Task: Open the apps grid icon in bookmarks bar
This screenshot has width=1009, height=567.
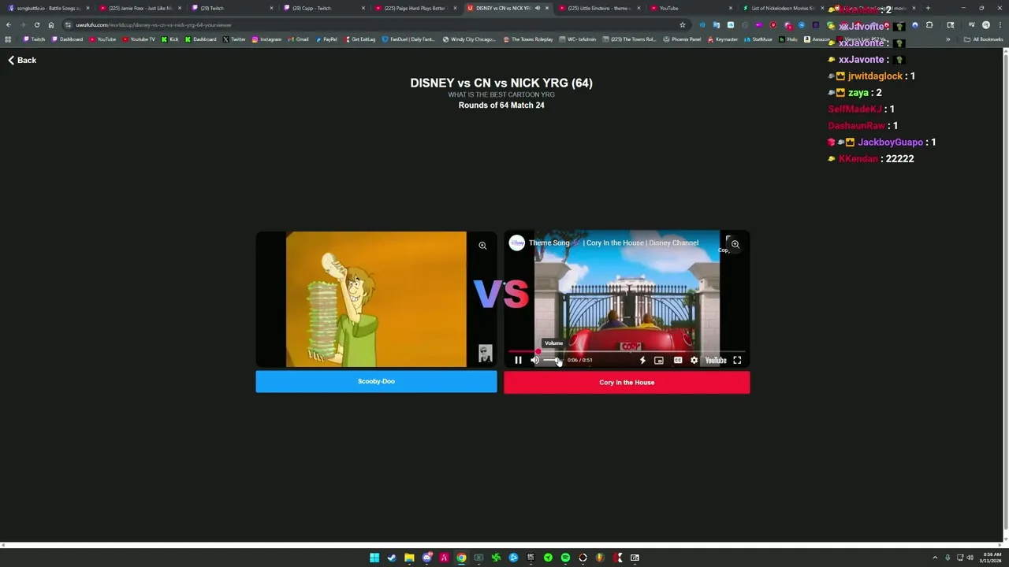Action: click(x=8, y=39)
